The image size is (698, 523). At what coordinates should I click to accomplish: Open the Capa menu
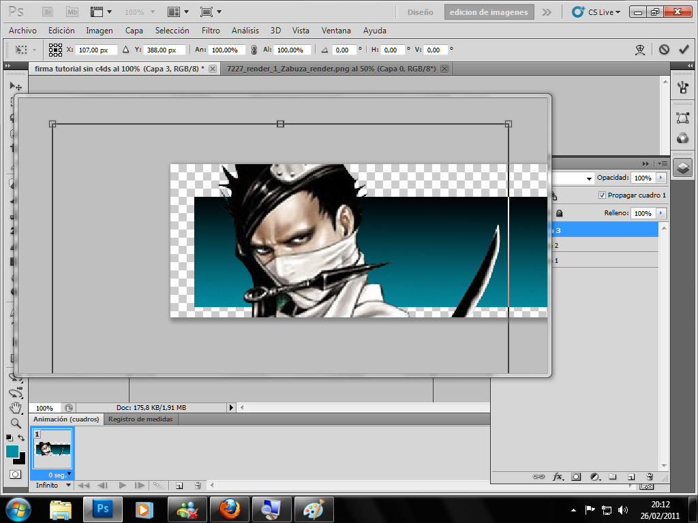tap(134, 30)
